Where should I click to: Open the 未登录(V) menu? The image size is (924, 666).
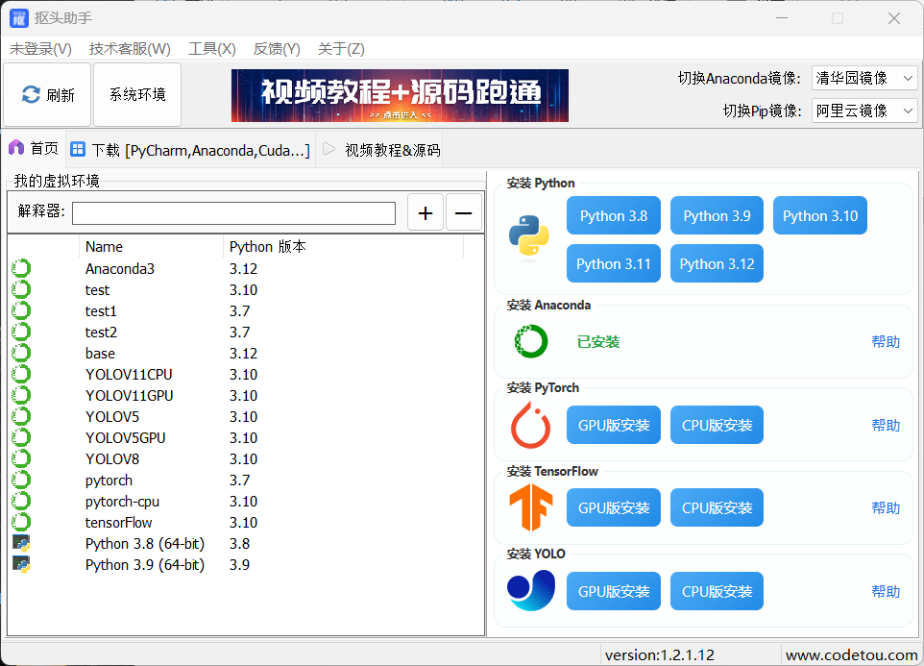(40, 49)
